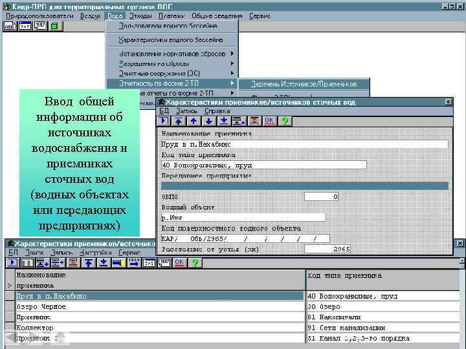Go to previous record with up arrow in dialog
The height and width of the screenshot is (349, 466).
point(194,121)
